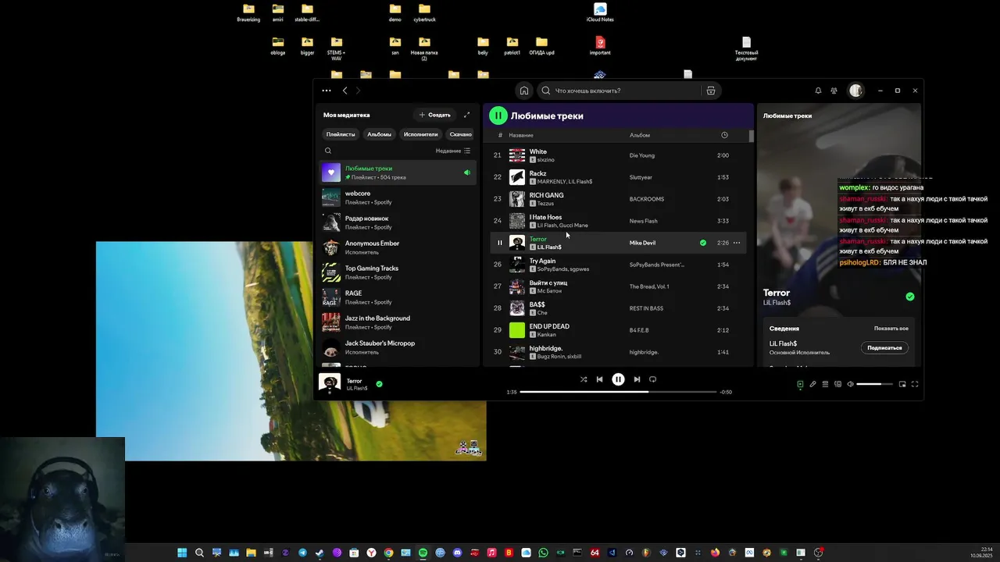Pause playback in the bottom player bar

(x=618, y=379)
